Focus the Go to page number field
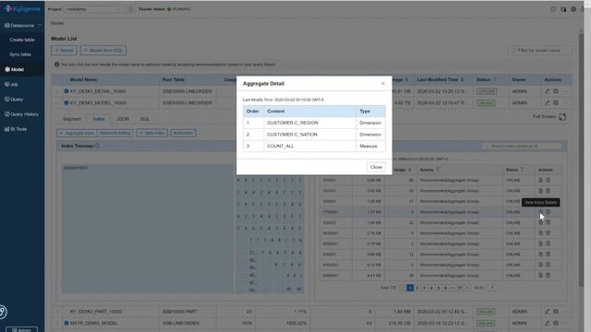 tap(492, 288)
